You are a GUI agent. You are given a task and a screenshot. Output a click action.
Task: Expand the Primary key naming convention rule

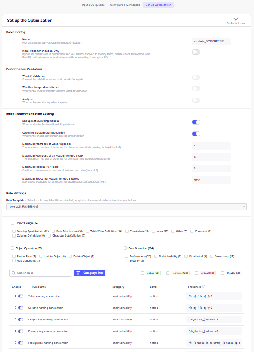tap(16, 331)
